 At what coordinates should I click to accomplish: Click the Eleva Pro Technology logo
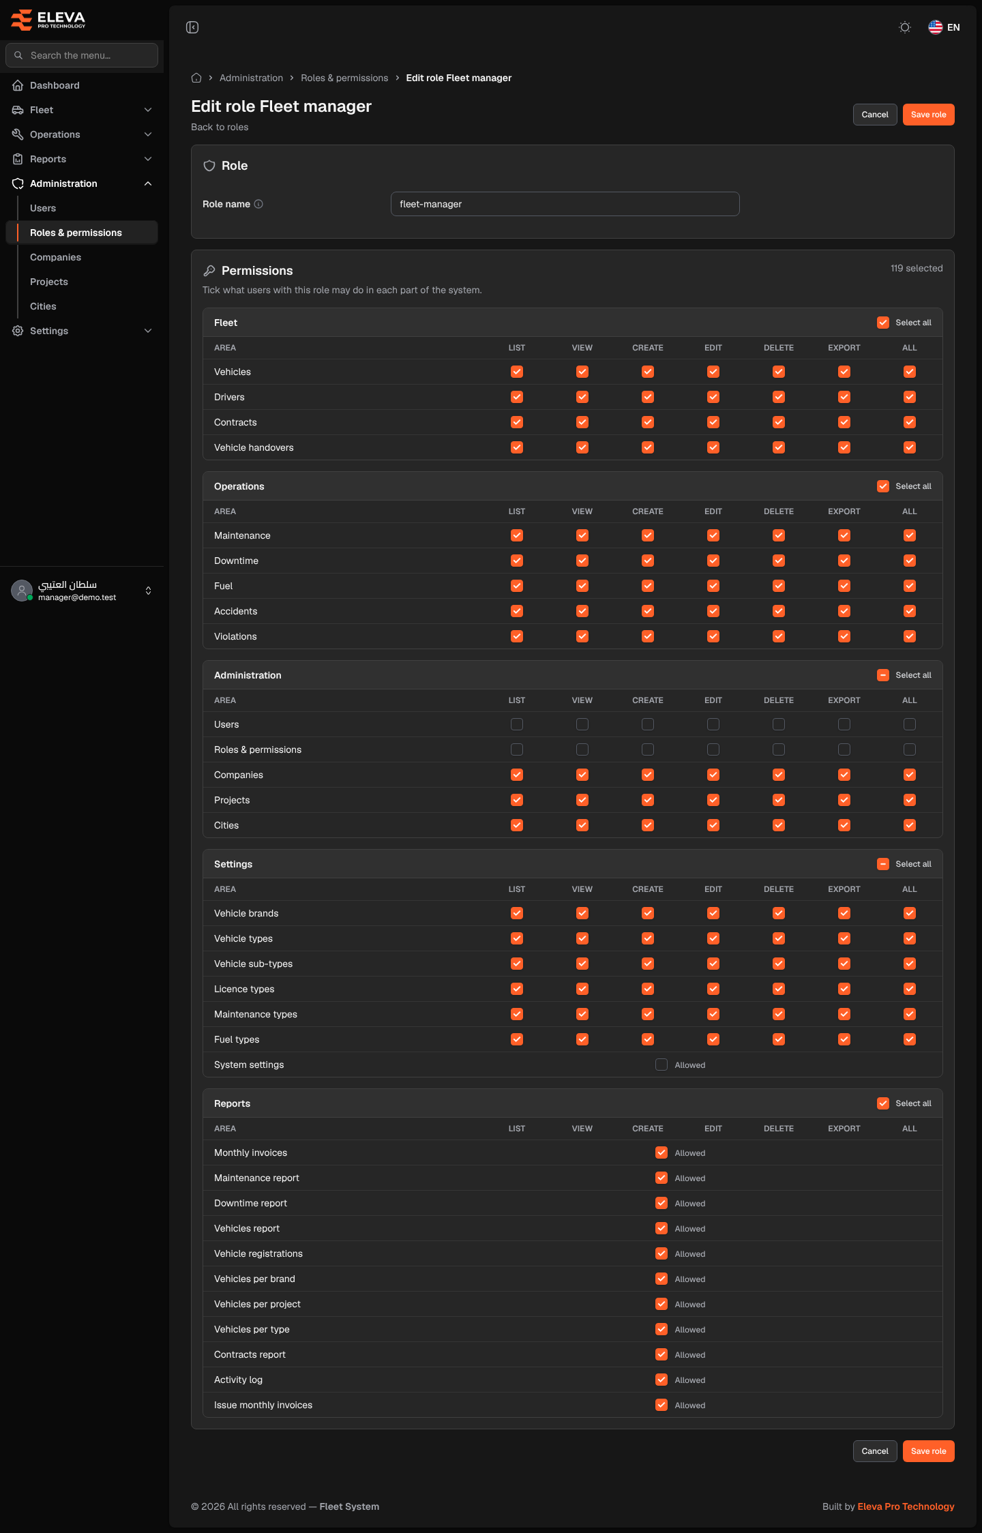pyautogui.click(x=48, y=20)
